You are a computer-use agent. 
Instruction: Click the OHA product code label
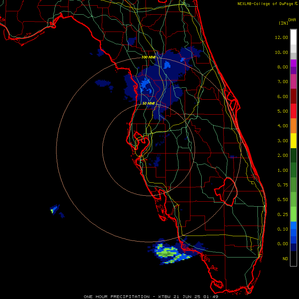[x=292, y=20]
